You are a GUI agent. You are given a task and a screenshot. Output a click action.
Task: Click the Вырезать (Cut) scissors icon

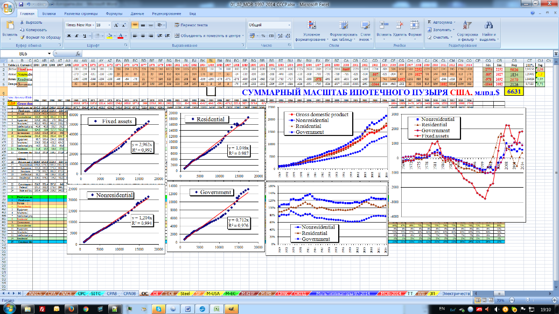22,23
